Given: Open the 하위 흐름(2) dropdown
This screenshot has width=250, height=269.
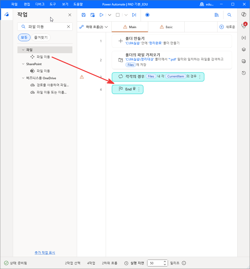Looking at the screenshot, I should (94, 27).
